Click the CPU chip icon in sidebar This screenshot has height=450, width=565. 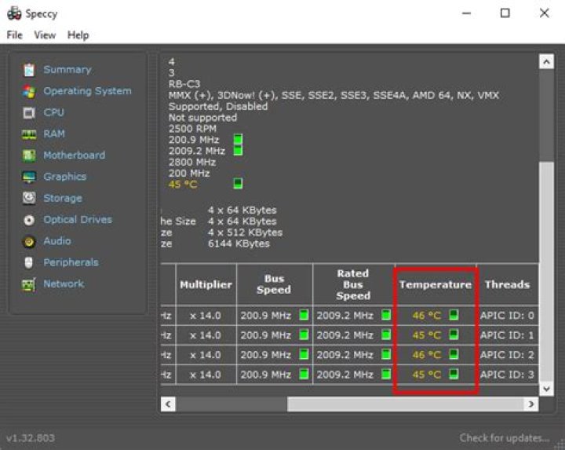point(29,113)
